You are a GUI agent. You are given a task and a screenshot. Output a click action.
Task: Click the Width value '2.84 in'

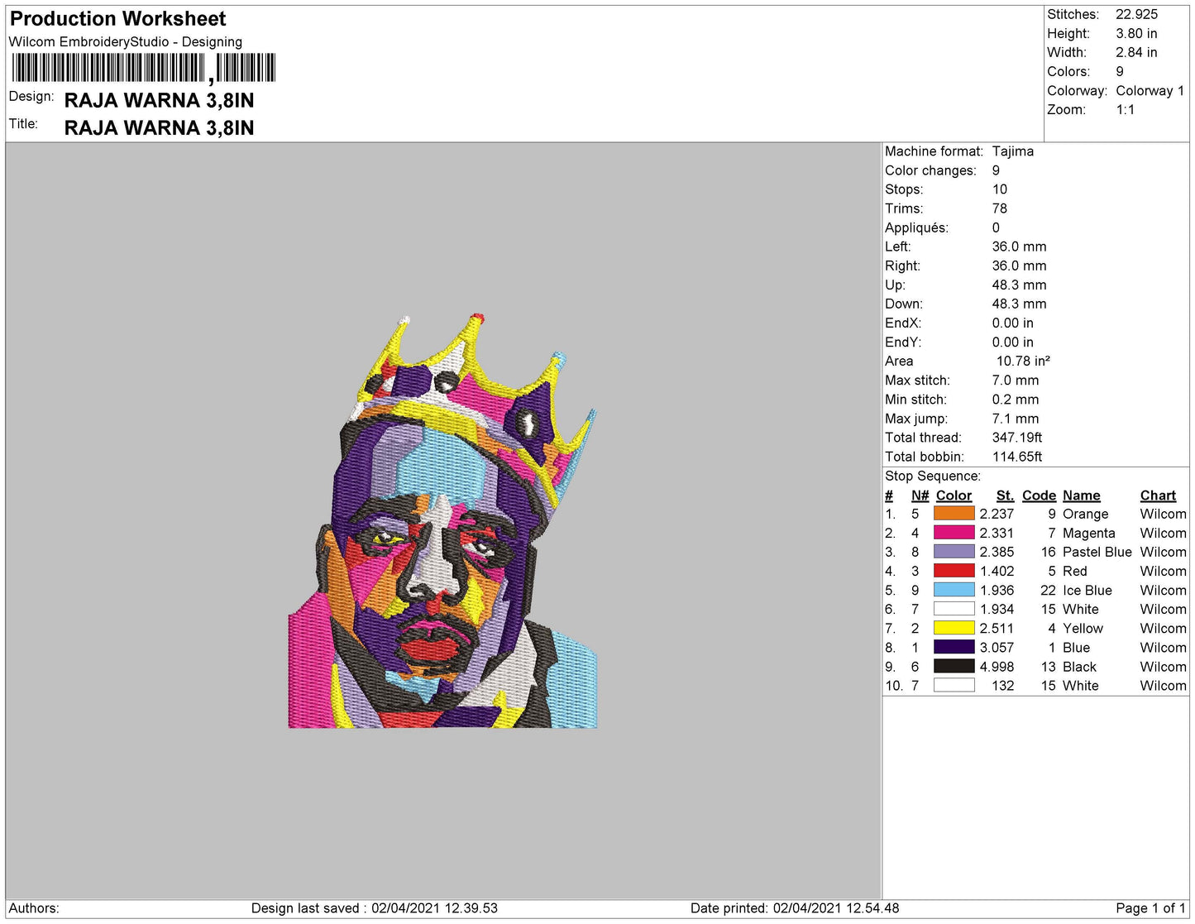(x=1136, y=52)
